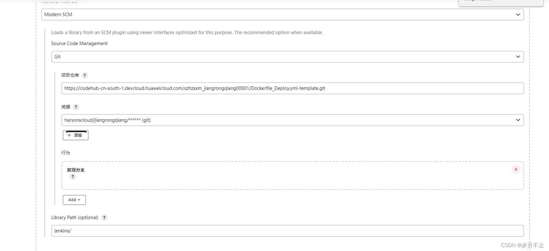Click the 项目仓库 label text

[x=70, y=75]
